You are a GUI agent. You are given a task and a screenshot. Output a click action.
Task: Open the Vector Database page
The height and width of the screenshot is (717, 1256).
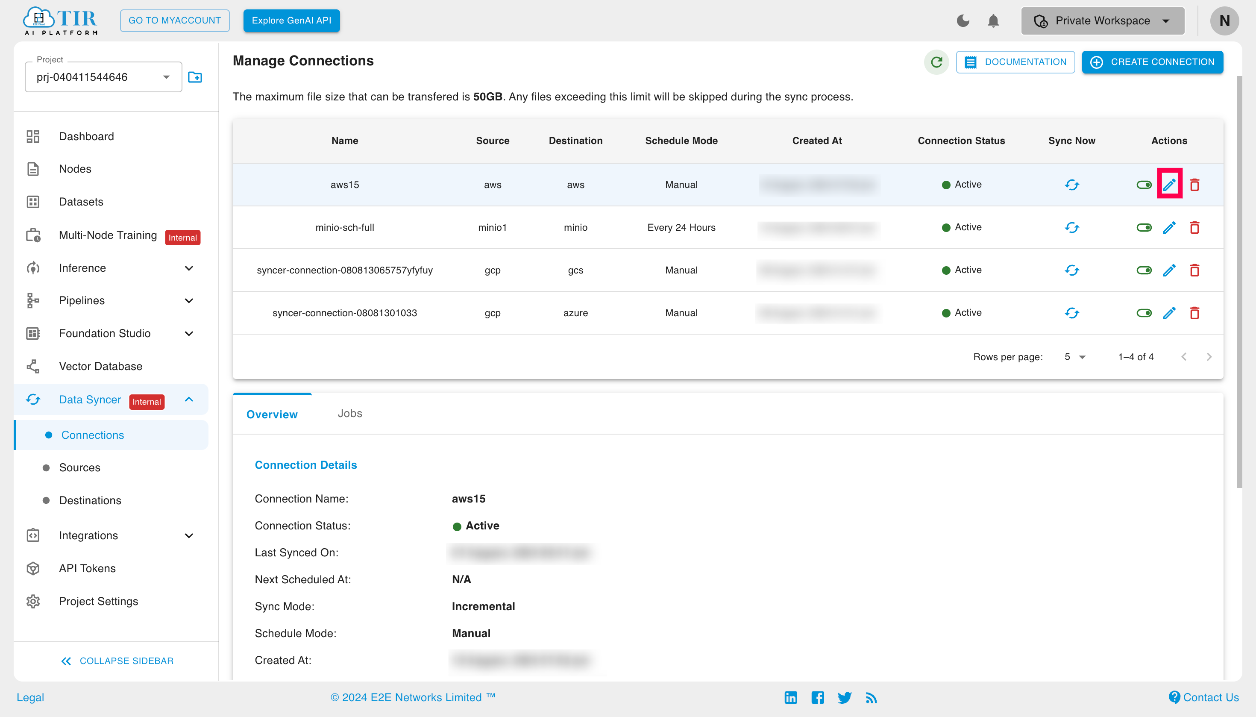point(100,366)
